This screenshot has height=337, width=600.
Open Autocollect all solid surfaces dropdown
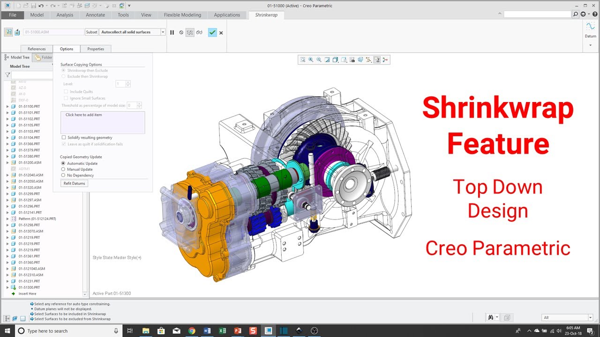[x=163, y=32]
